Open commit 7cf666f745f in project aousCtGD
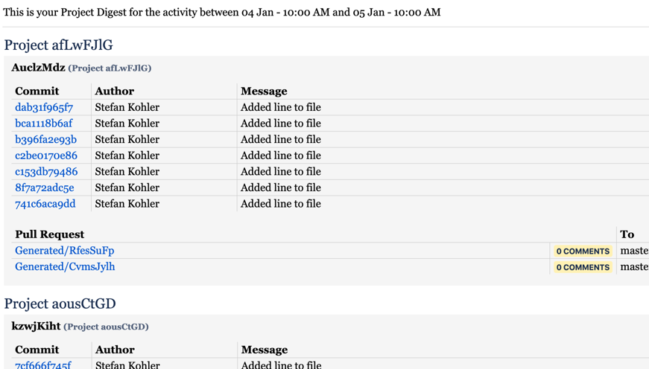The width and height of the screenshot is (649, 369). click(43, 365)
